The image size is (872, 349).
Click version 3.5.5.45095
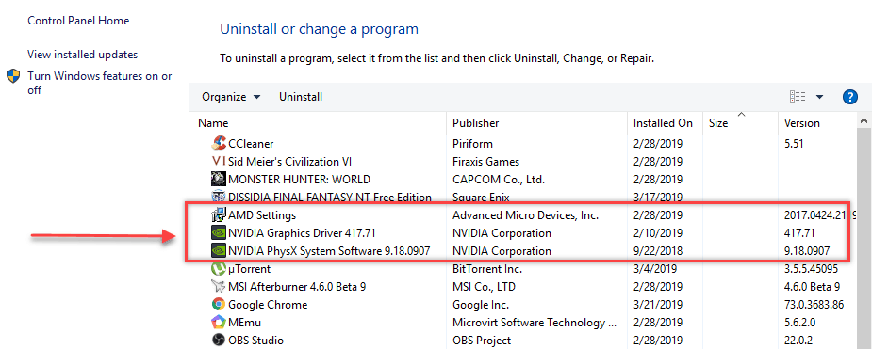click(x=811, y=268)
